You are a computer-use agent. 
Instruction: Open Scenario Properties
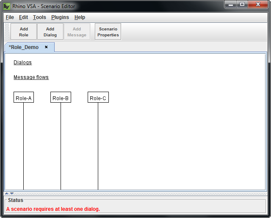pyautogui.click(x=108, y=32)
